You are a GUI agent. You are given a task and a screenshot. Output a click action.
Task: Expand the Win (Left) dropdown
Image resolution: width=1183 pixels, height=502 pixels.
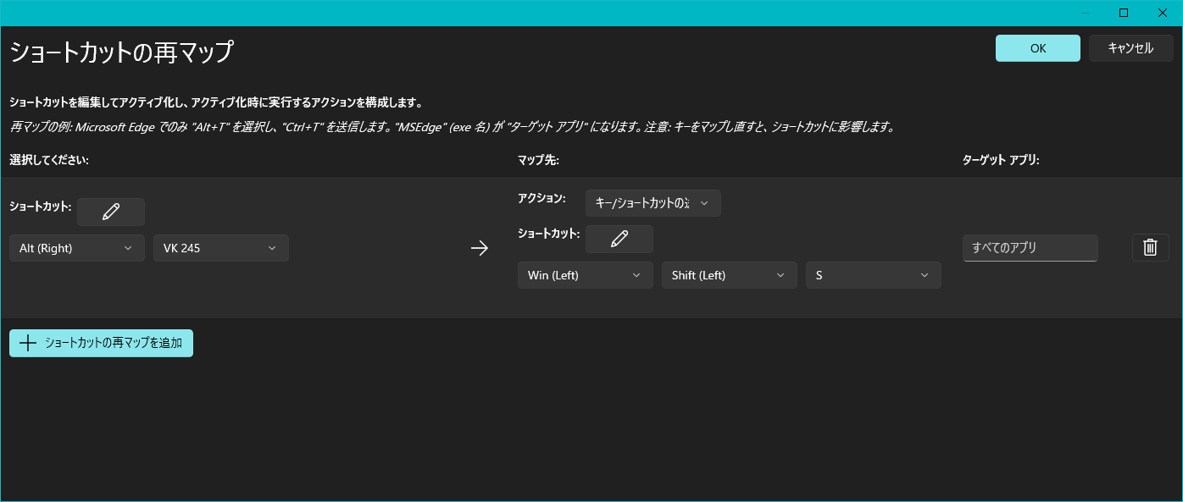point(585,275)
